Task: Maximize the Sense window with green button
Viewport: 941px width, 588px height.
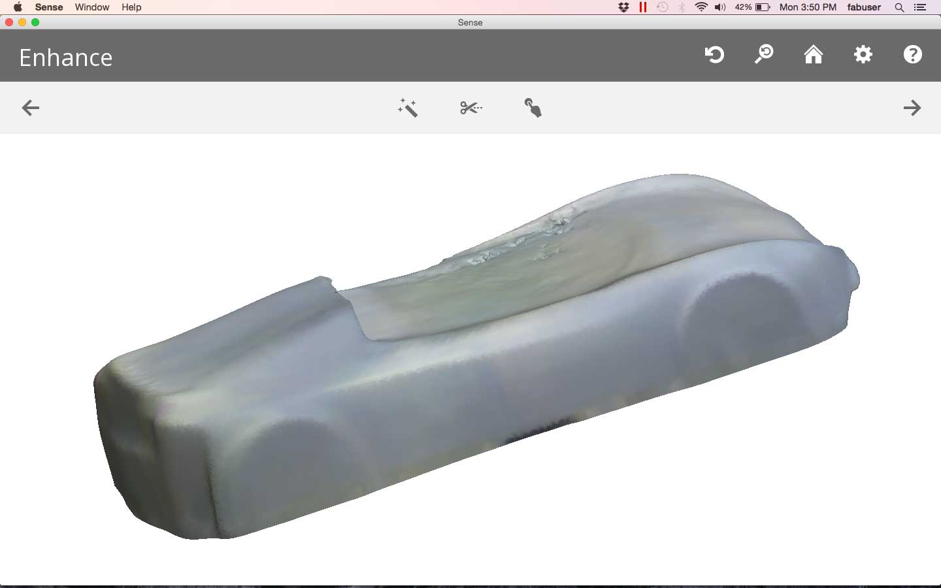Action: [35, 22]
